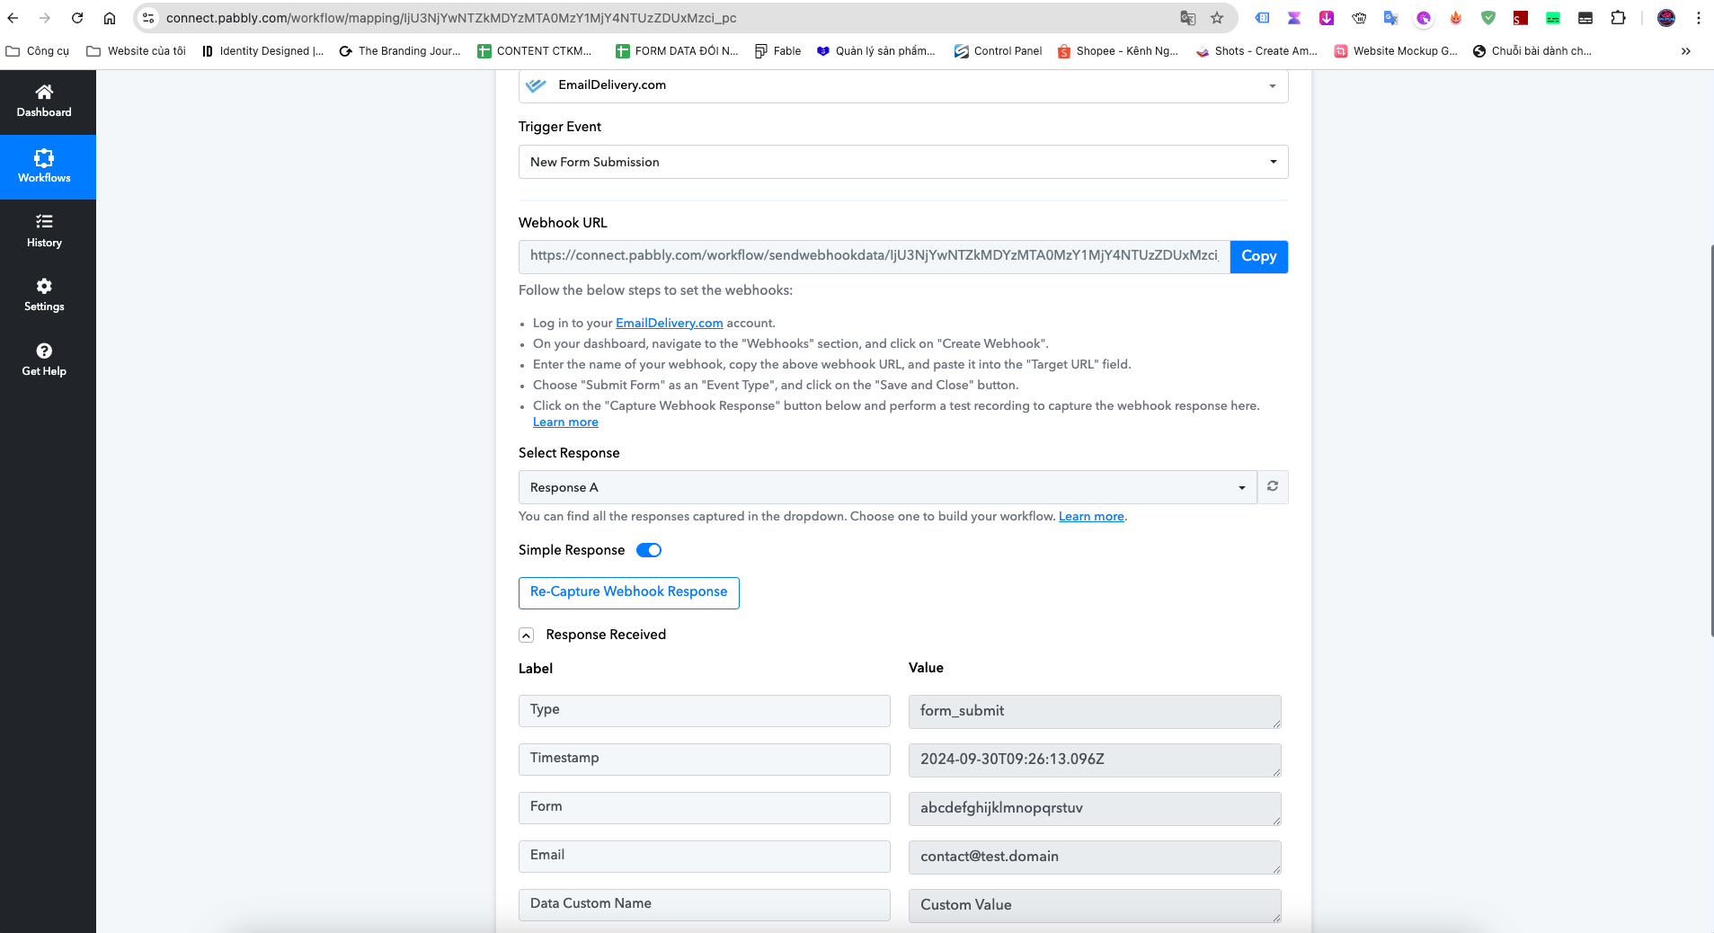Open the Control Panel bookmark

(x=998, y=51)
